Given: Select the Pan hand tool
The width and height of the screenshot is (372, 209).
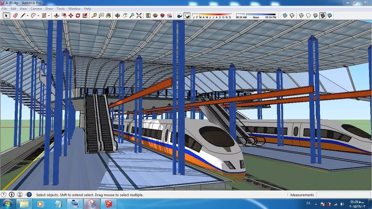Looking at the screenshot, I should [125, 16].
